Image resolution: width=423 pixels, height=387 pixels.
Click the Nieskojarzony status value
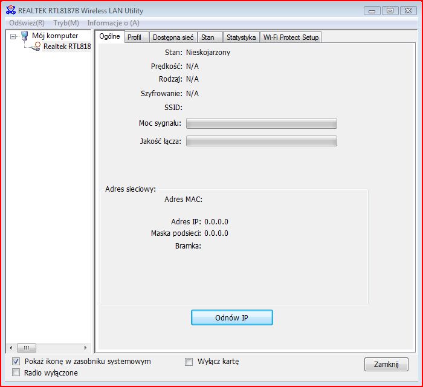208,53
